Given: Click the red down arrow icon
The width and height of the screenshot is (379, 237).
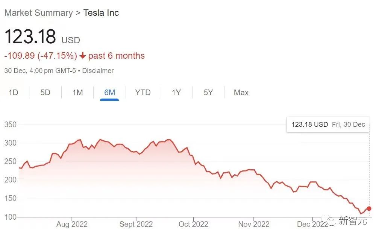Looking at the screenshot, I should tap(82, 56).
